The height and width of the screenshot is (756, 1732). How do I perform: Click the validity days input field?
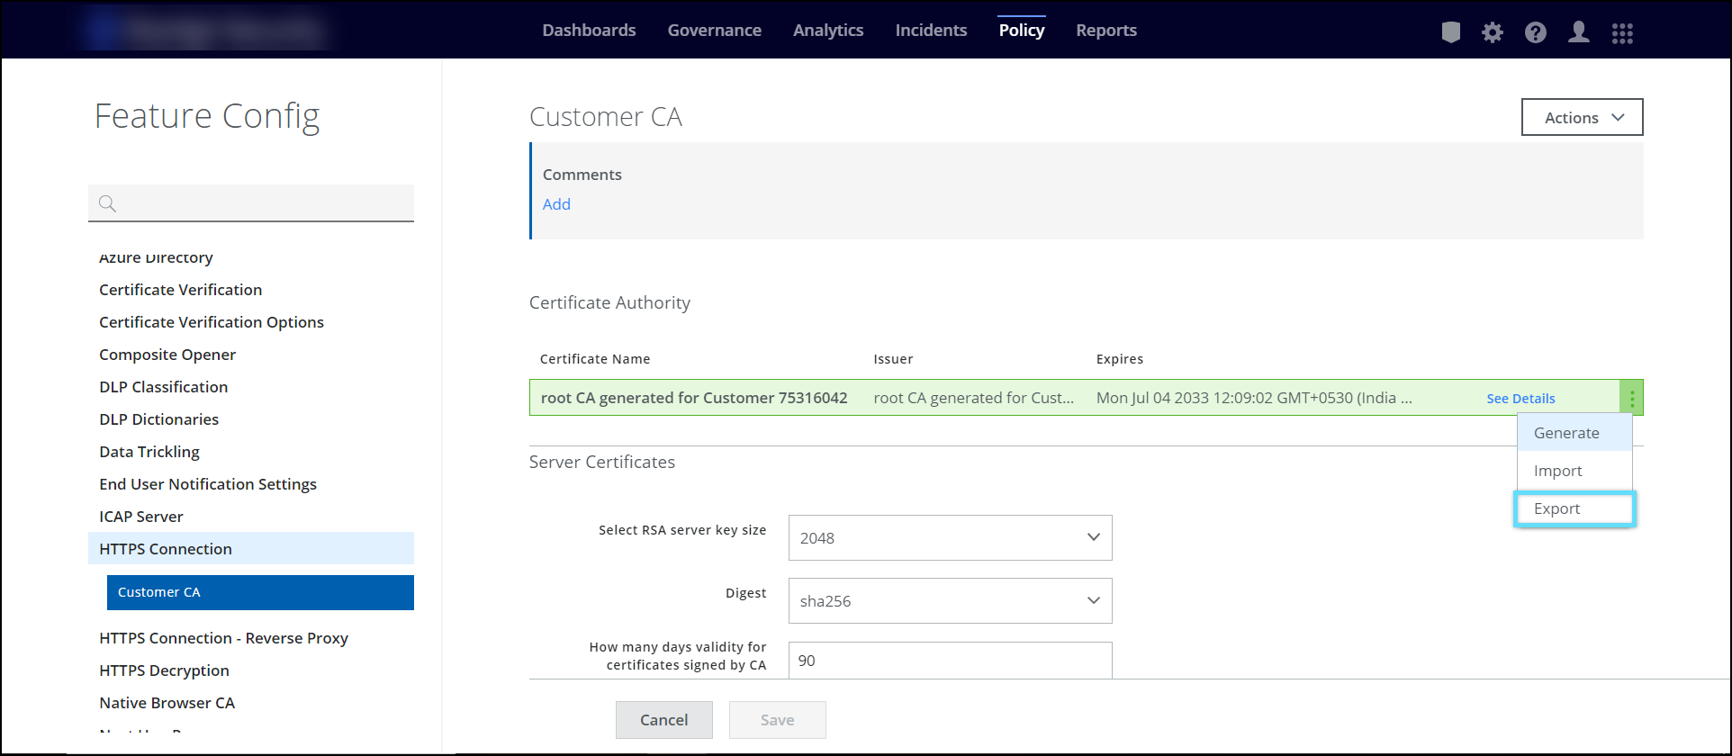(950, 661)
